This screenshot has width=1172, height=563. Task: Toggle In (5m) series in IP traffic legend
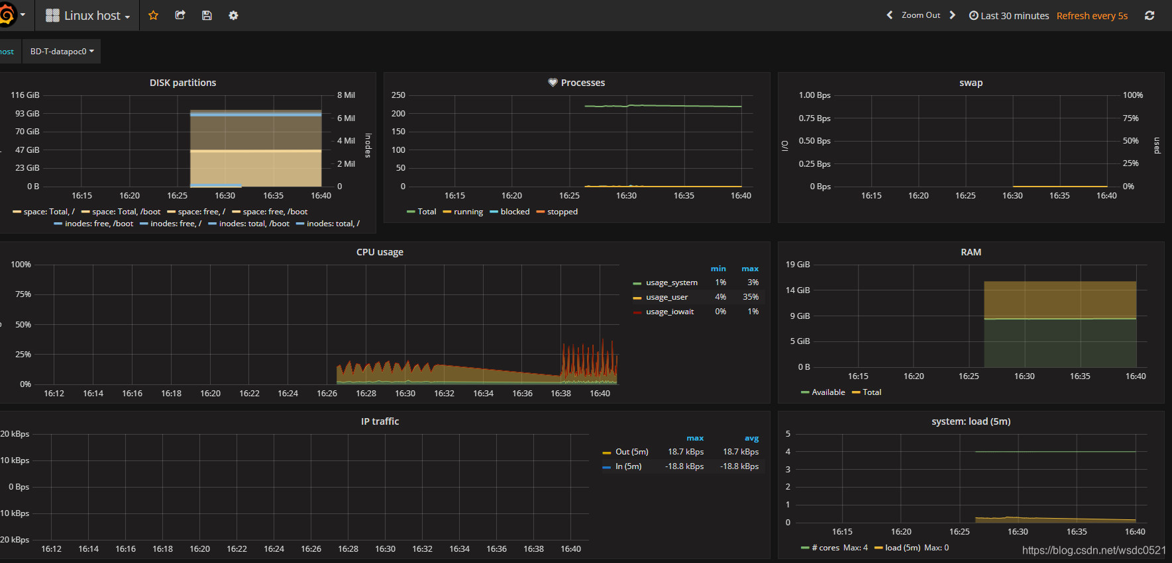[629, 466]
